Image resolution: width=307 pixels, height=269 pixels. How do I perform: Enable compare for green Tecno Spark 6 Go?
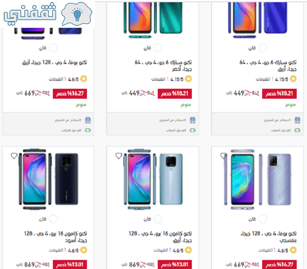pyautogui.click(x=158, y=48)
